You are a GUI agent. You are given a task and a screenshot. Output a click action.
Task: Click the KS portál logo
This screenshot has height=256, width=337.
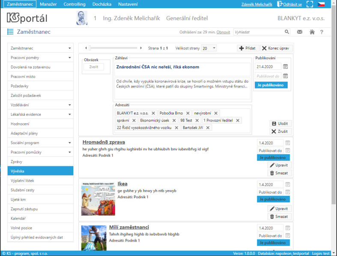27,18
